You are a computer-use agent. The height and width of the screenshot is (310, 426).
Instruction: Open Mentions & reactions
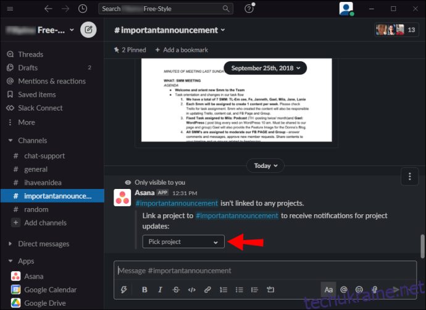pyautogui.click(x=52, y=82)
